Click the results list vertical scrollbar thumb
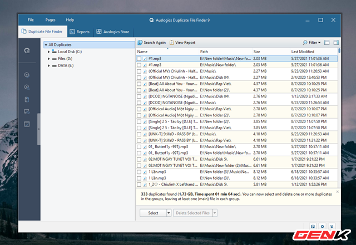356x245 pixels. point(339,50)
